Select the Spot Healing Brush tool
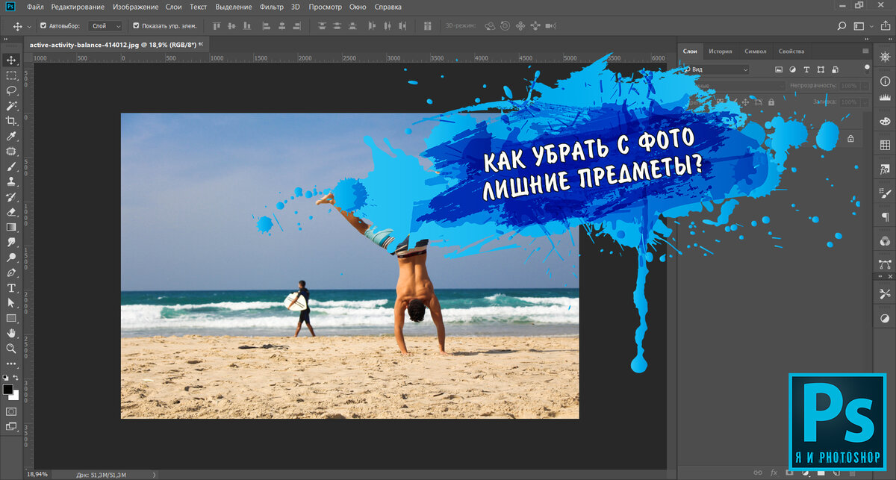896x480 pixels. pyautogui.click(x=11, y=151)
